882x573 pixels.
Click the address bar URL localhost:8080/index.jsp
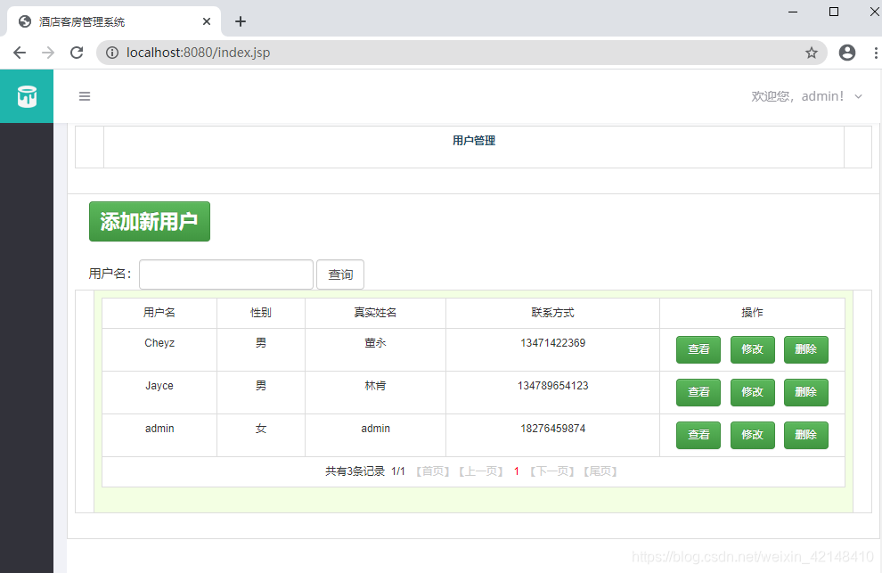(x=198, y=53)
